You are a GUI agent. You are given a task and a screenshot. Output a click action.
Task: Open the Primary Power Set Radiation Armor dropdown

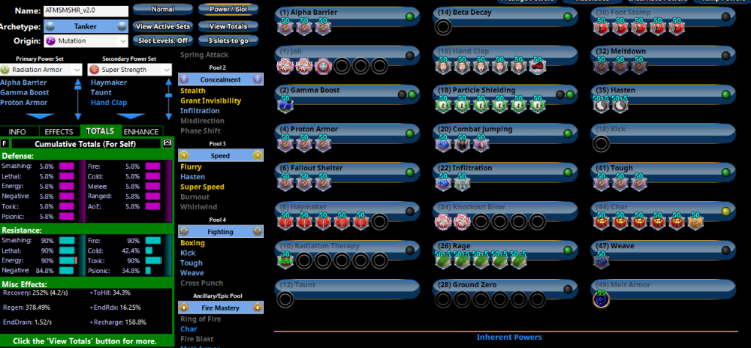click(41, 70)
